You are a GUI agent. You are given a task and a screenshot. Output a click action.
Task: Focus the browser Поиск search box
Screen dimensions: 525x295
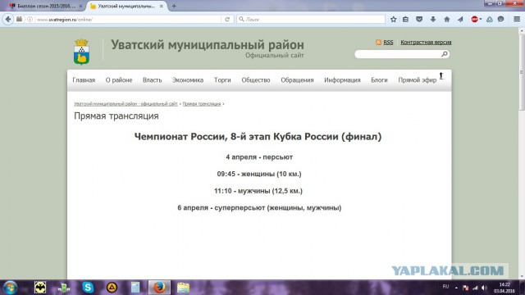click(311, 20)
